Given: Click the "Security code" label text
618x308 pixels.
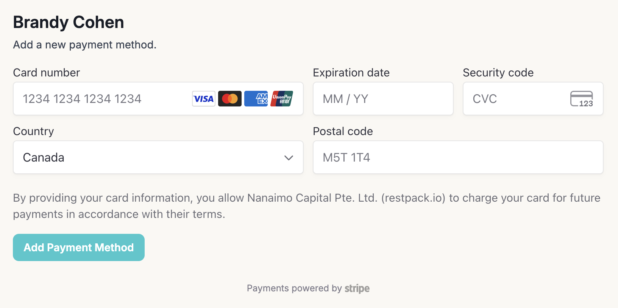Looking at the screenshot, I should [498, 73].
